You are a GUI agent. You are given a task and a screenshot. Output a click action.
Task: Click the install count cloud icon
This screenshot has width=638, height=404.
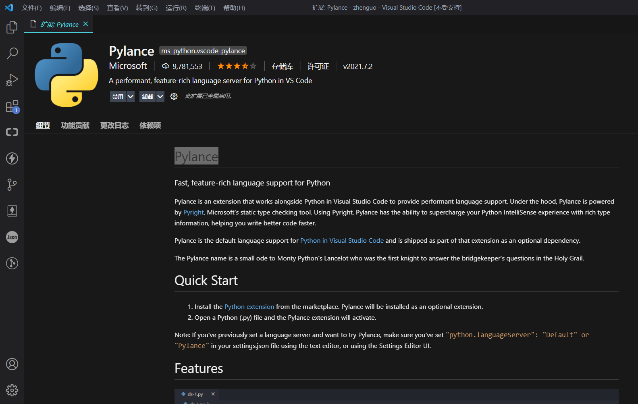166,66
